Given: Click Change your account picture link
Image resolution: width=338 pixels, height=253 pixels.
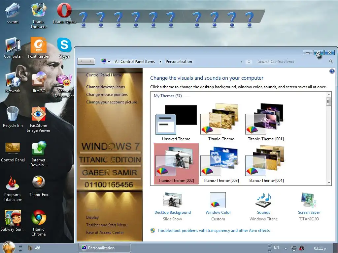Looking at the screenshot, I should [x=112, y=102].
